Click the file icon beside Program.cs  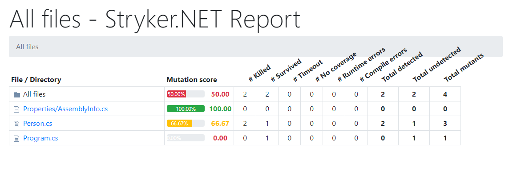(16, 139)
